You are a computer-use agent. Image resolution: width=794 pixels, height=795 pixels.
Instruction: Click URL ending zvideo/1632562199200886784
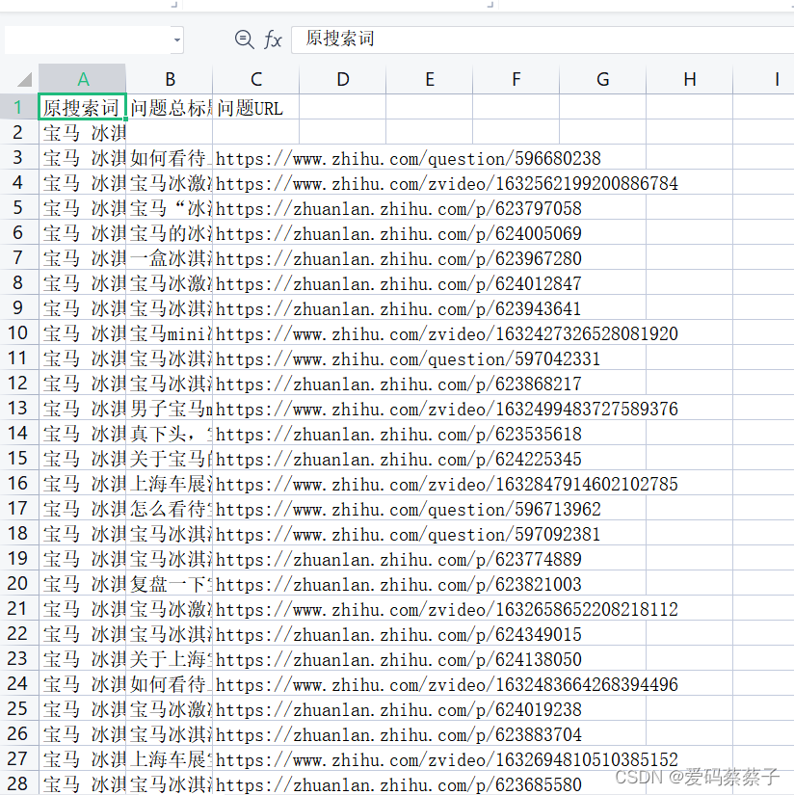(x=447, y=183)
